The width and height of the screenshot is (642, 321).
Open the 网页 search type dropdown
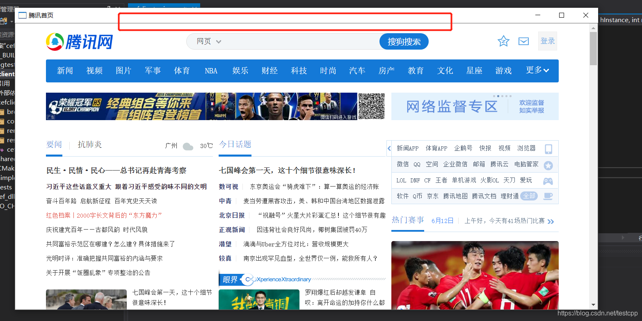[x=209, y=41]
